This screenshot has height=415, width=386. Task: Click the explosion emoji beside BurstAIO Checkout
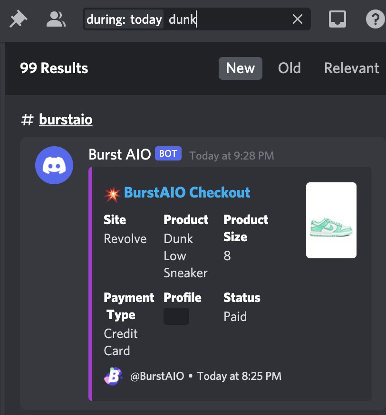pos(112,194)
